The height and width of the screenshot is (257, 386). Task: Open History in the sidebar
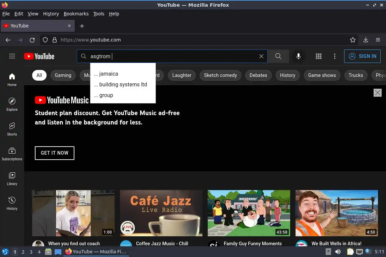(12, 204)
